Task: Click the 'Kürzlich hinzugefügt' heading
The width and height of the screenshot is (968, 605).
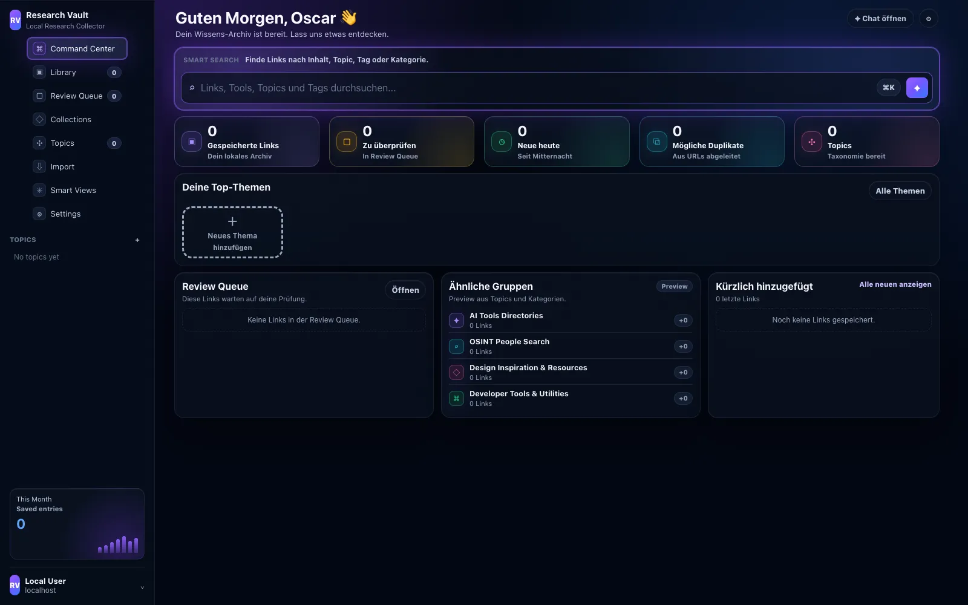Action: pyautogui.click(x=764, y=287)
